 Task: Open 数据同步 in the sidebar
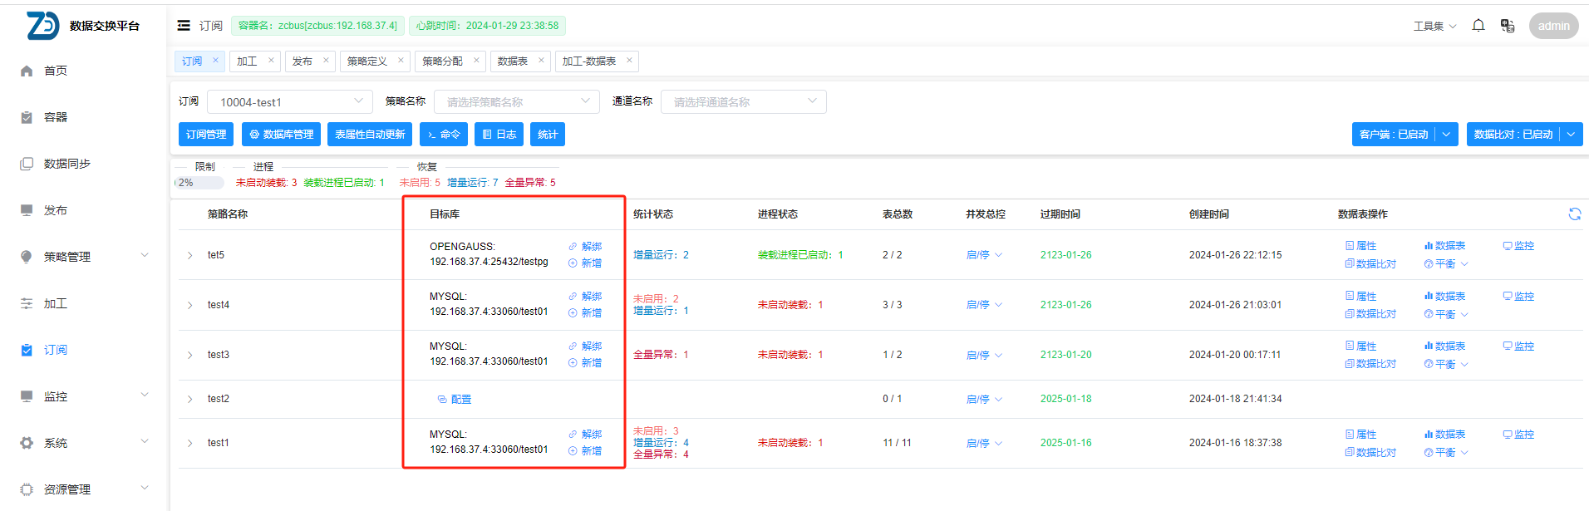tap(66, 164)
